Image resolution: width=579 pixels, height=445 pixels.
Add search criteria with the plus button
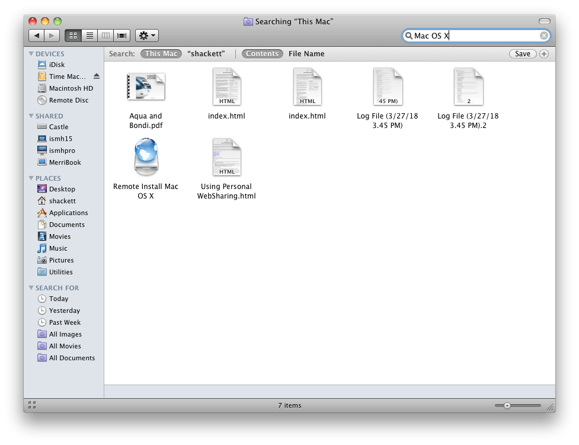(x=544, y=54)
